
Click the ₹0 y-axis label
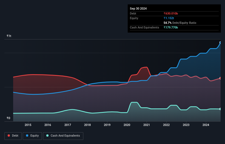click(x=8, y=118)
